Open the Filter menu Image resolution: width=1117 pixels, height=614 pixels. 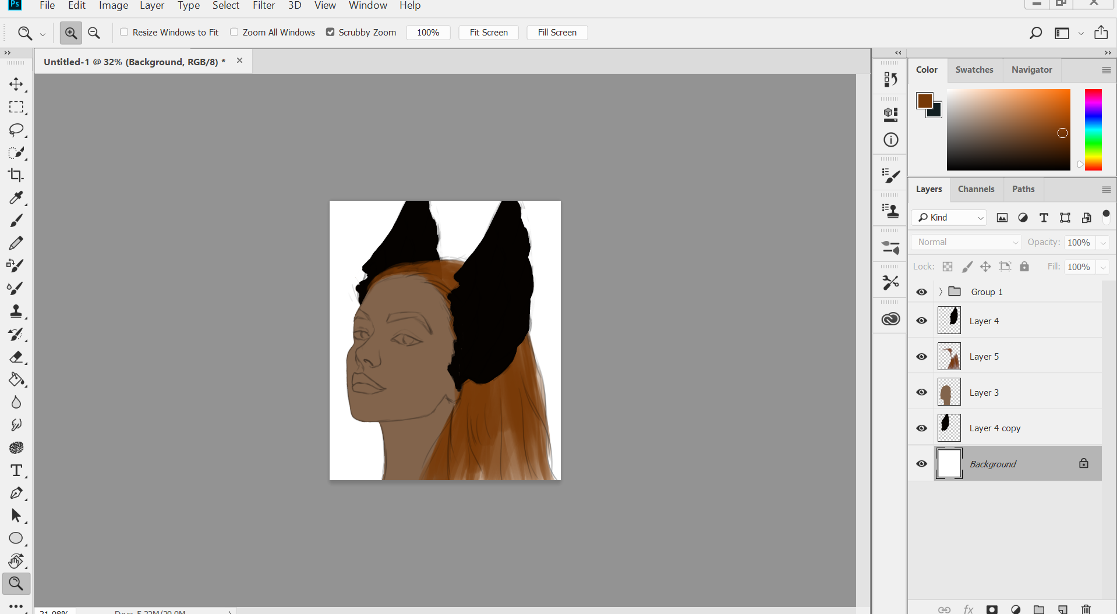[x=263, y=6]
